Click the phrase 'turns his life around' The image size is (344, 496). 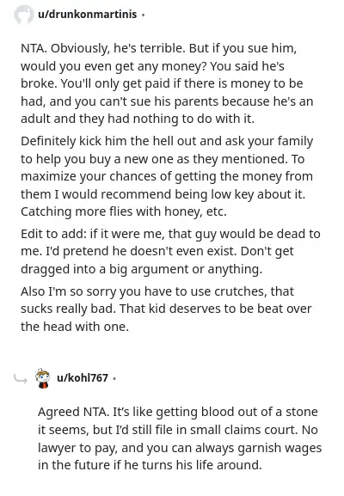tap(201, 465)
